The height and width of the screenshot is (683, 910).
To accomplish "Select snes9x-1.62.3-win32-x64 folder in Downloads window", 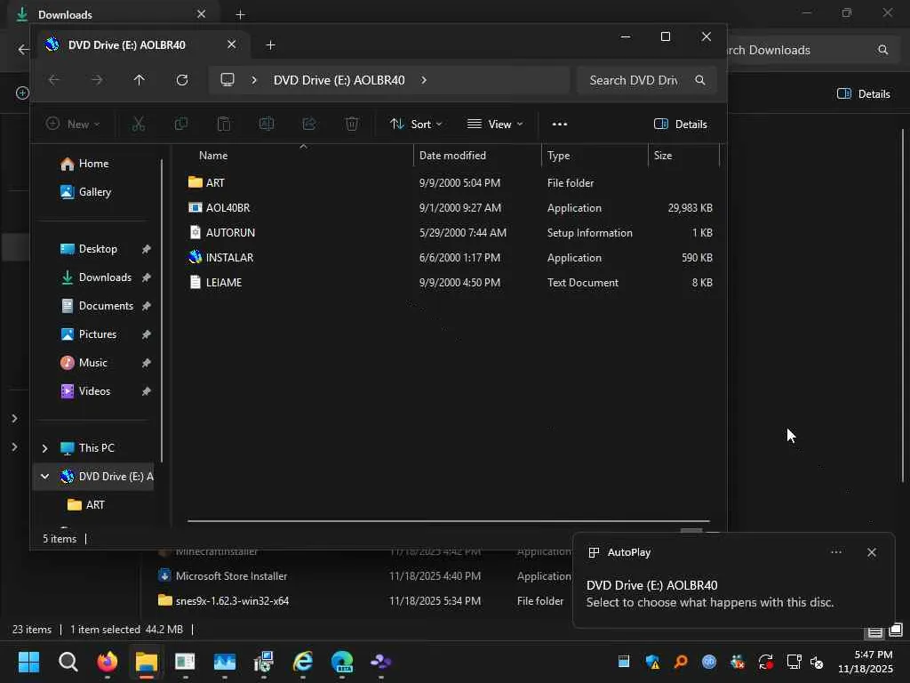I will coord(232,601).
